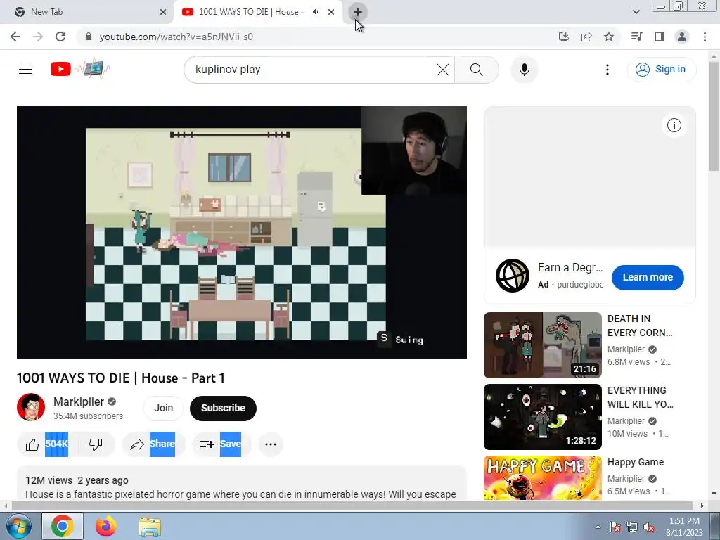The height and width of the screenshot is (540, 720).
Task: Open Chrome profile avatar
Action: click(x=682, y=37)
